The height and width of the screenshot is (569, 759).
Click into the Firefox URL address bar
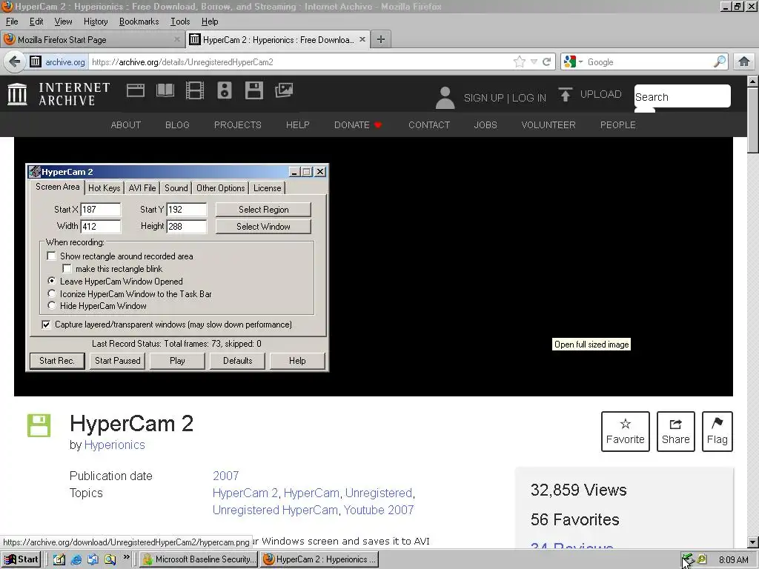pyautogui.click(x=300, y=61)
